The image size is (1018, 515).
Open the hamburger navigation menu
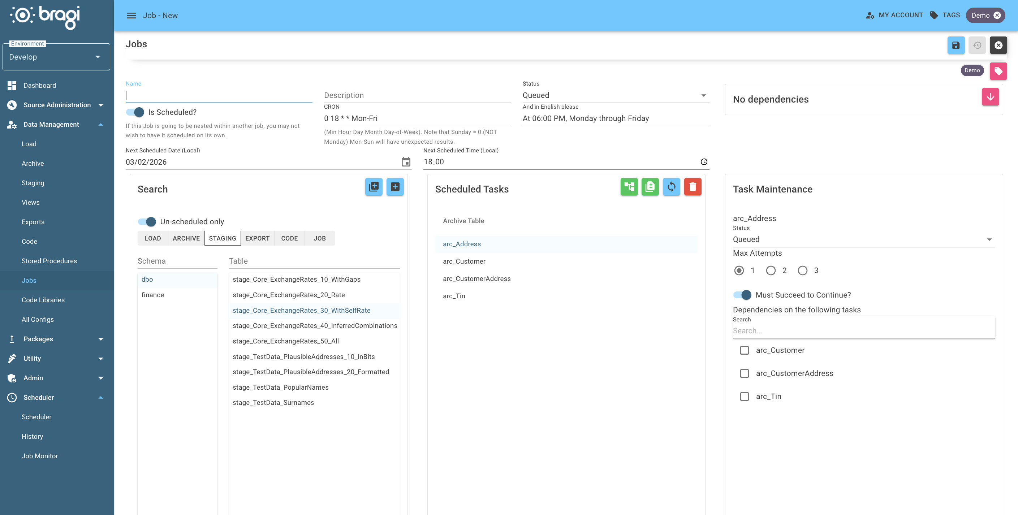pos(131,16)
